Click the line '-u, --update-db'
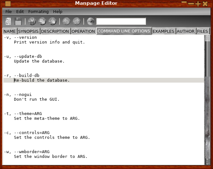213x169 pixels. [23, 57]
